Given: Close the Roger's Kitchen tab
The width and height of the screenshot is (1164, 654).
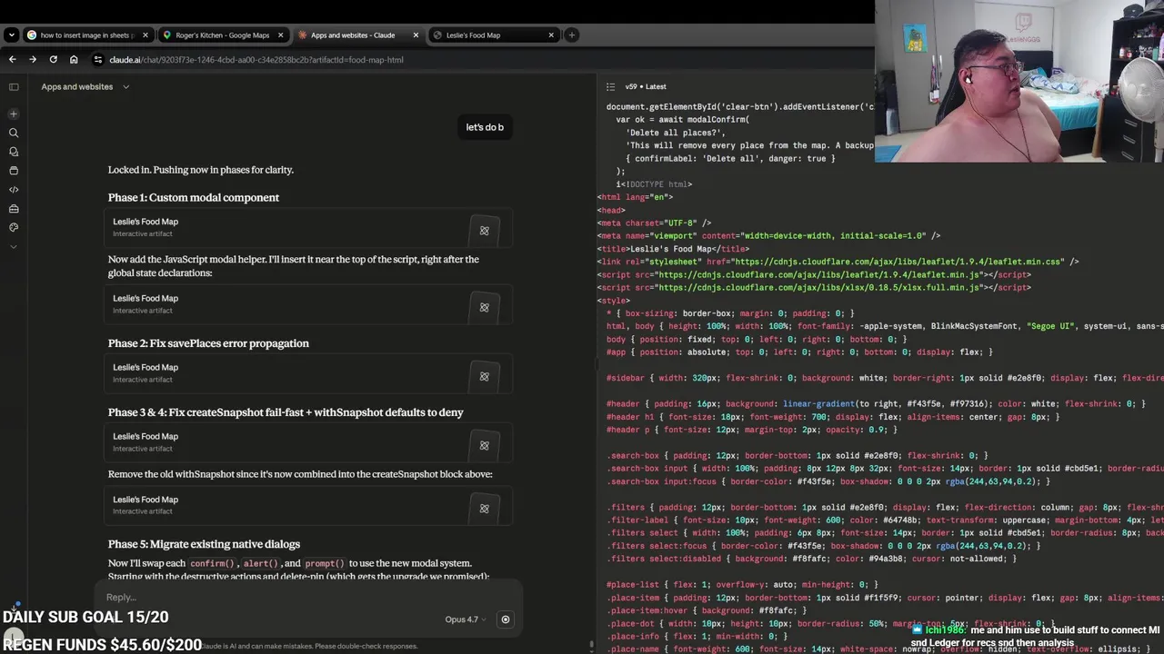Looking at the screenshot, I should click(280, 35).
